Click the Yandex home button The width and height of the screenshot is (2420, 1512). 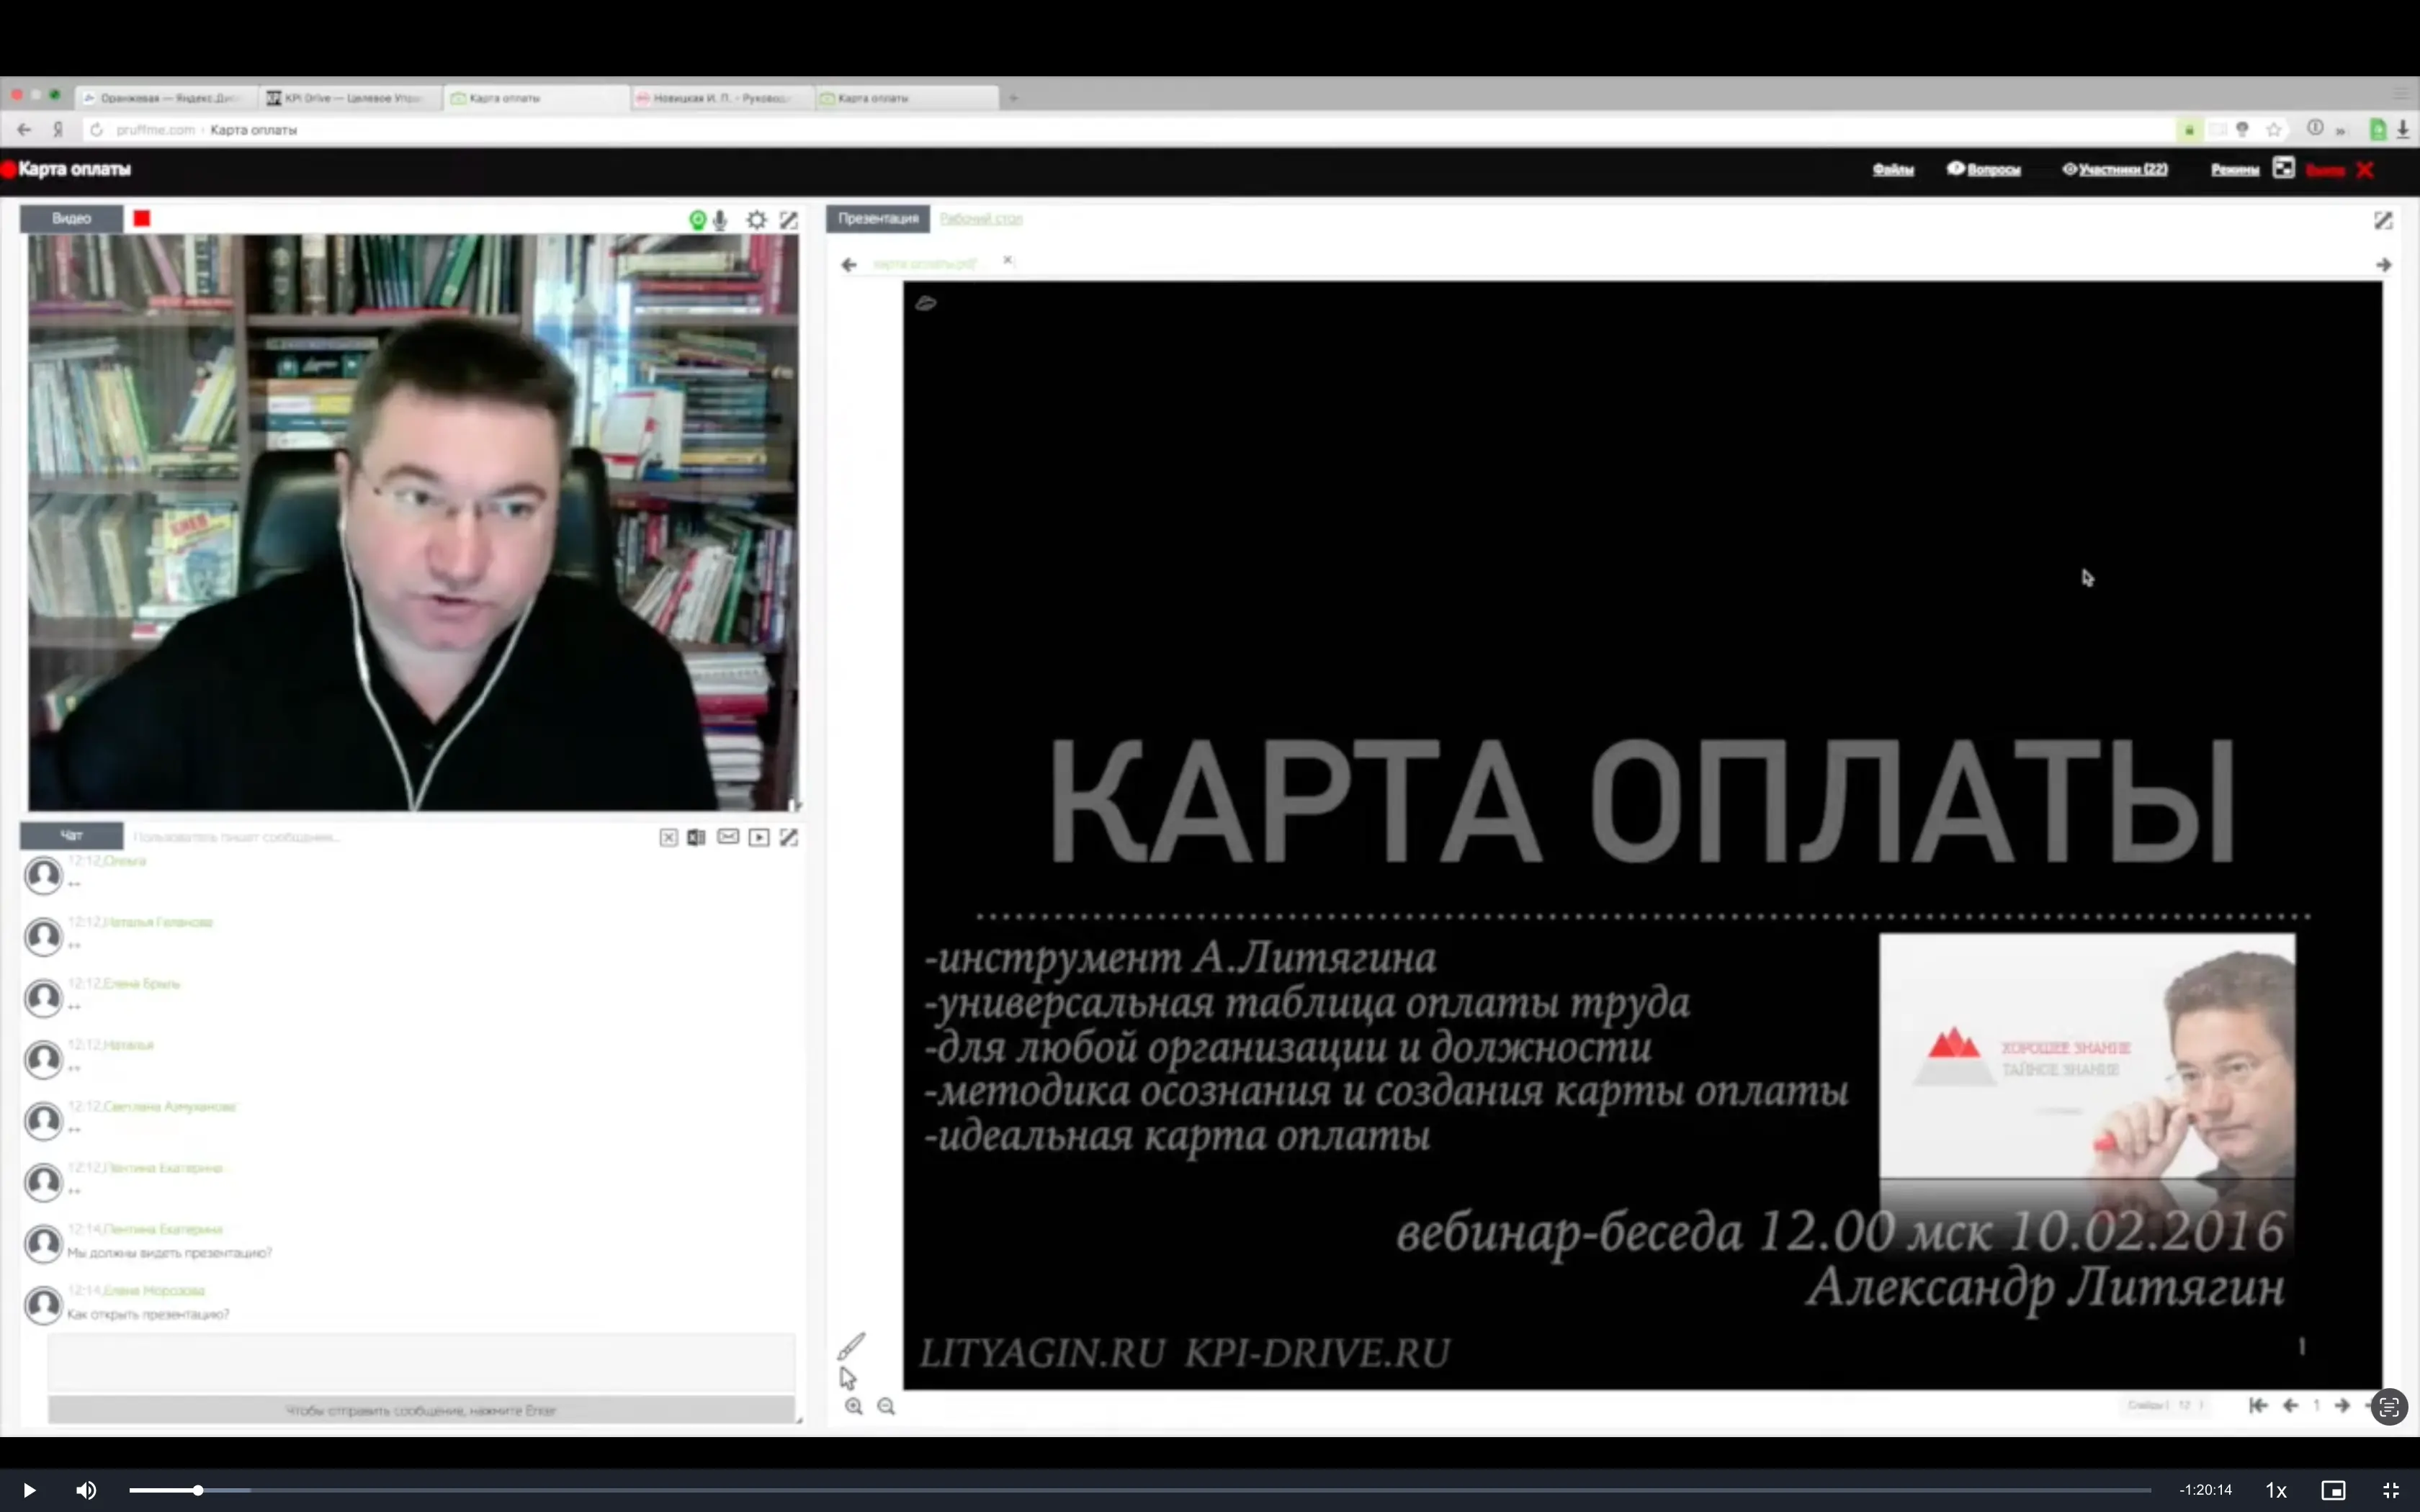58,129
